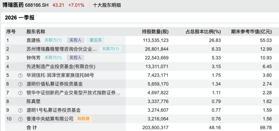Click holding value 5,659,170

[158, 84]
